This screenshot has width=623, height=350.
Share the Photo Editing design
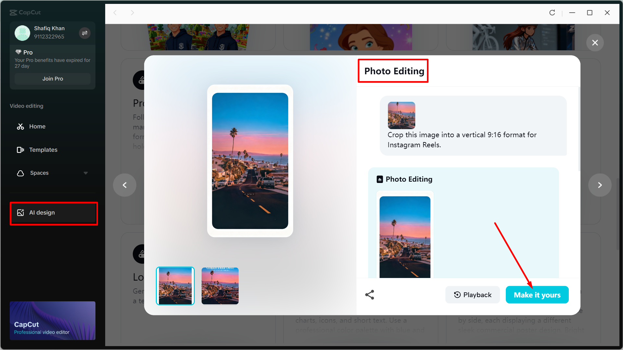(x=370, y=295)
